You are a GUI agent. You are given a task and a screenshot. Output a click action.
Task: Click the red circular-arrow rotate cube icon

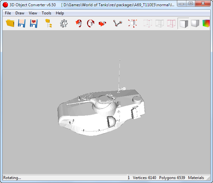coord(91,23)
